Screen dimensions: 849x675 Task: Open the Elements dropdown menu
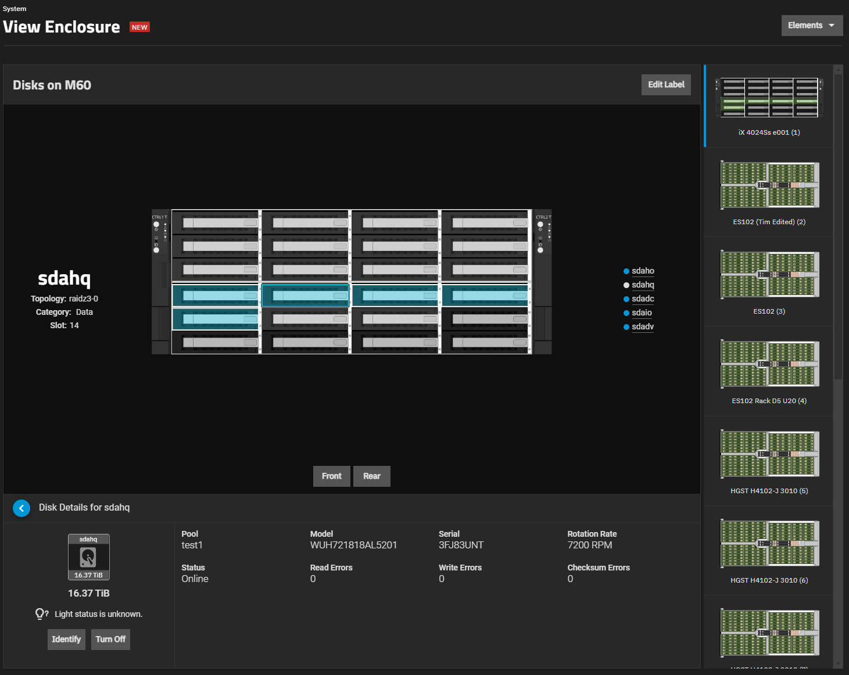(812, 26)
